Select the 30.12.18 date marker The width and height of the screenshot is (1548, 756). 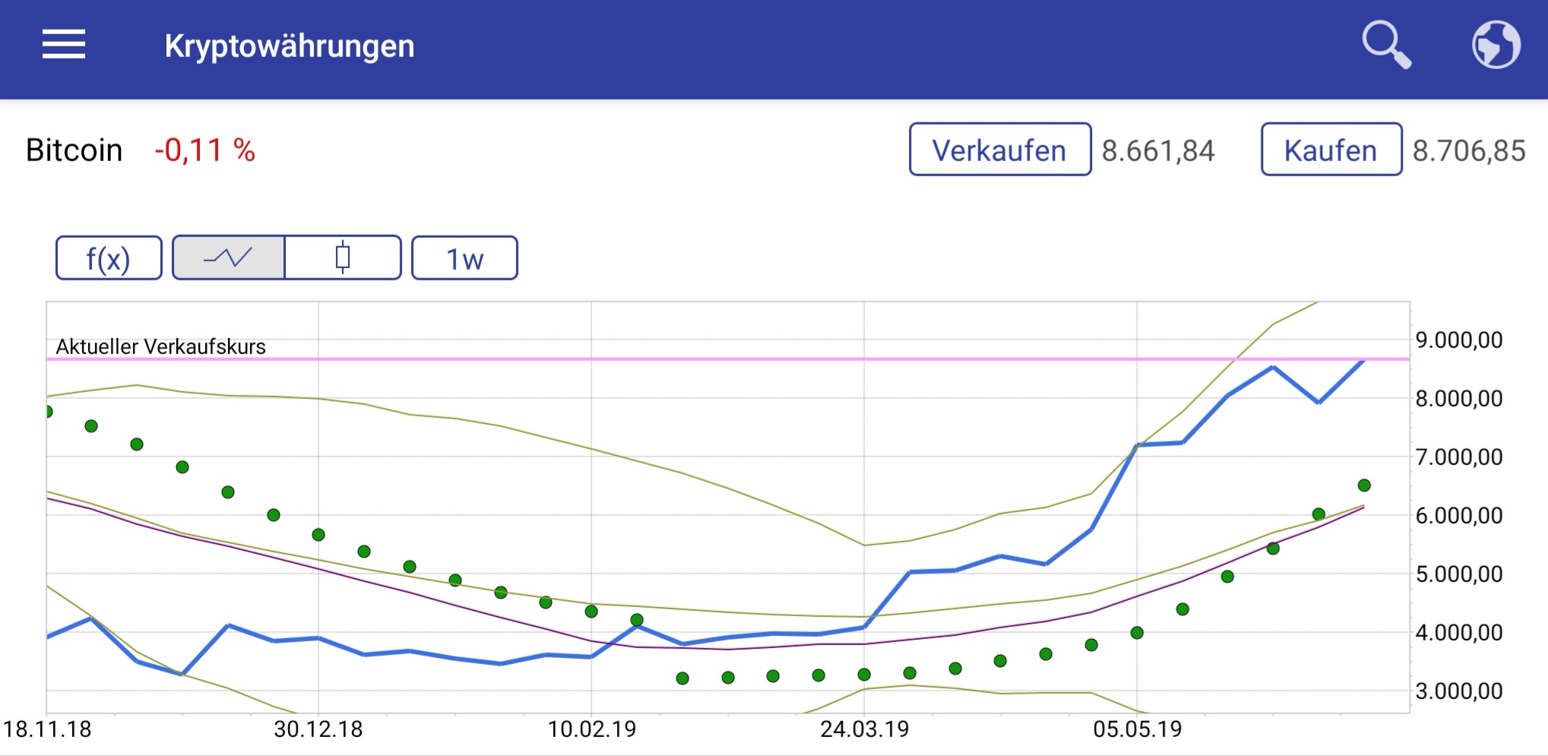(x=318, y=729)
